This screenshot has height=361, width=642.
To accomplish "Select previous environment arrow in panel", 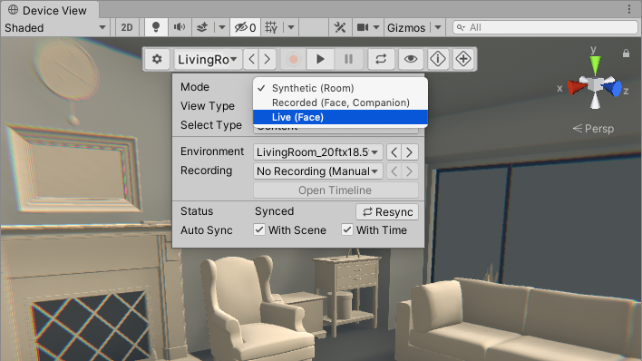I will (394, 152).
